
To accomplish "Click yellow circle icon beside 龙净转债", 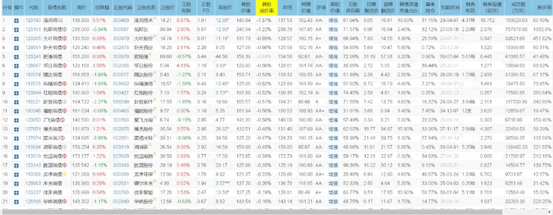I will pos(65,174).
